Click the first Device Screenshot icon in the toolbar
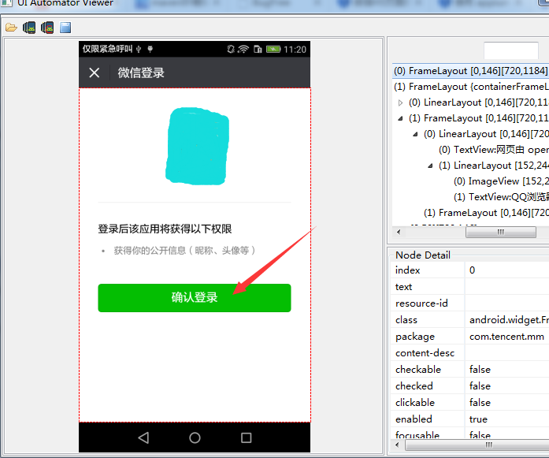549x458 pixels. click(29, 28)
